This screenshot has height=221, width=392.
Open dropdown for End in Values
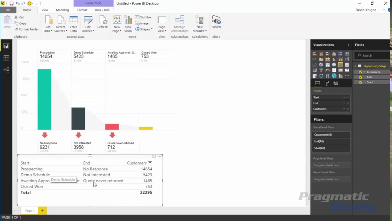point(344,103)
